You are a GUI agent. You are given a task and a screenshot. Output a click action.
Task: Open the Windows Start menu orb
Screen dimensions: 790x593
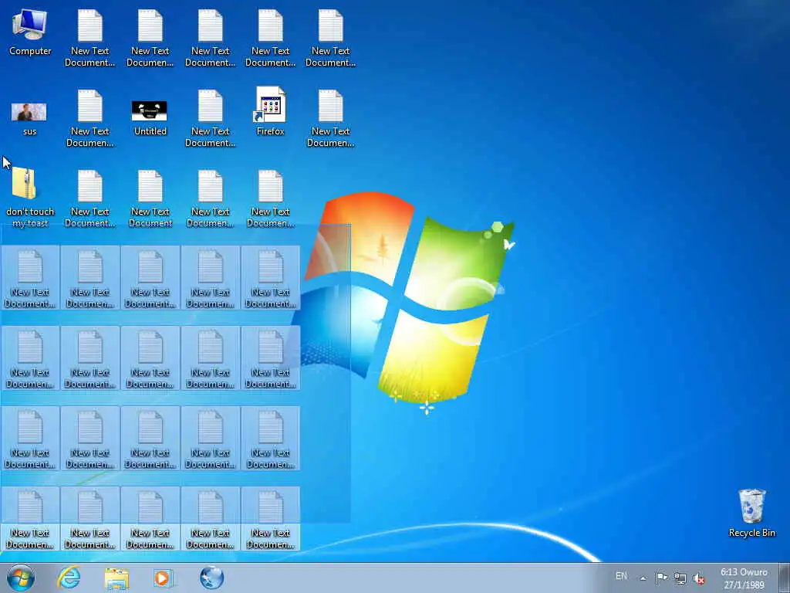[21, 578]
